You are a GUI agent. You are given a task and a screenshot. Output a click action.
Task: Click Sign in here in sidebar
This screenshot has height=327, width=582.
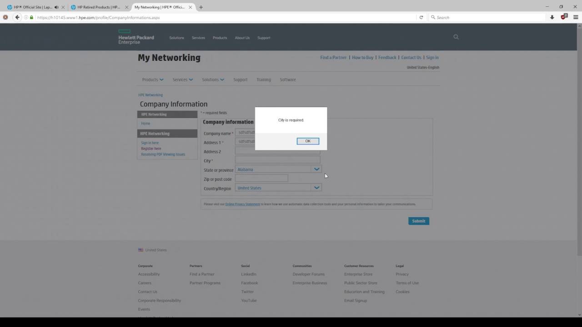(x=150, y=143)
